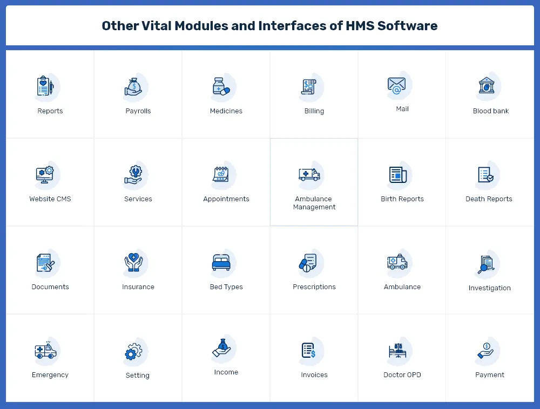Click the "Reports" label

(50, 111)
